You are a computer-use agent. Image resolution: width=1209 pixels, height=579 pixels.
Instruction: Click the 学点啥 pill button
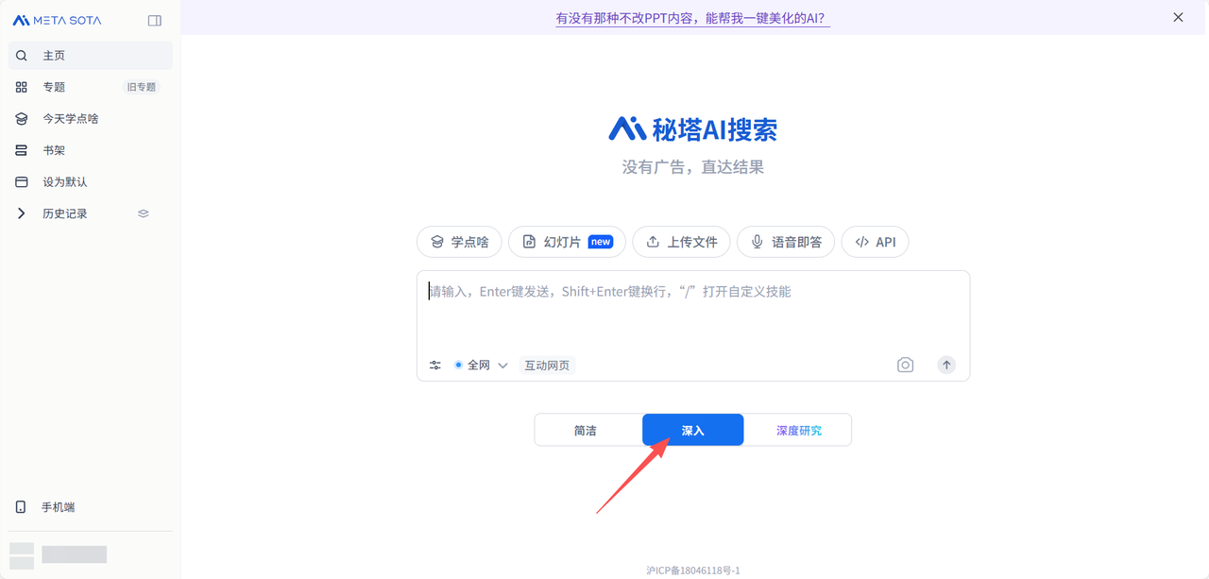(x=459, y=242)
